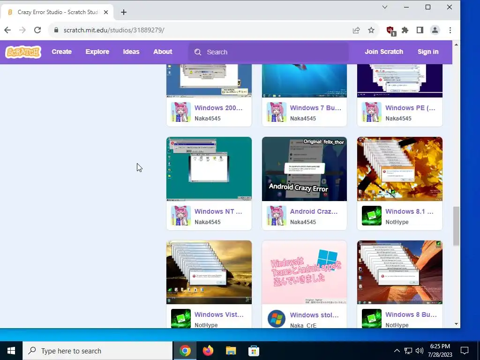The height and width of the screenshot is (360, 480).
Task: Open Microsoft Store from the taskbar
Action: pos(254,351)
